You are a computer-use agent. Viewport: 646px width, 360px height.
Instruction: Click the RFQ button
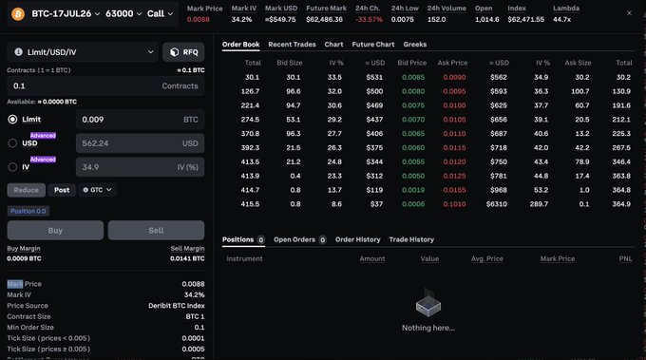pyautogui.click(x=183, y=52)
